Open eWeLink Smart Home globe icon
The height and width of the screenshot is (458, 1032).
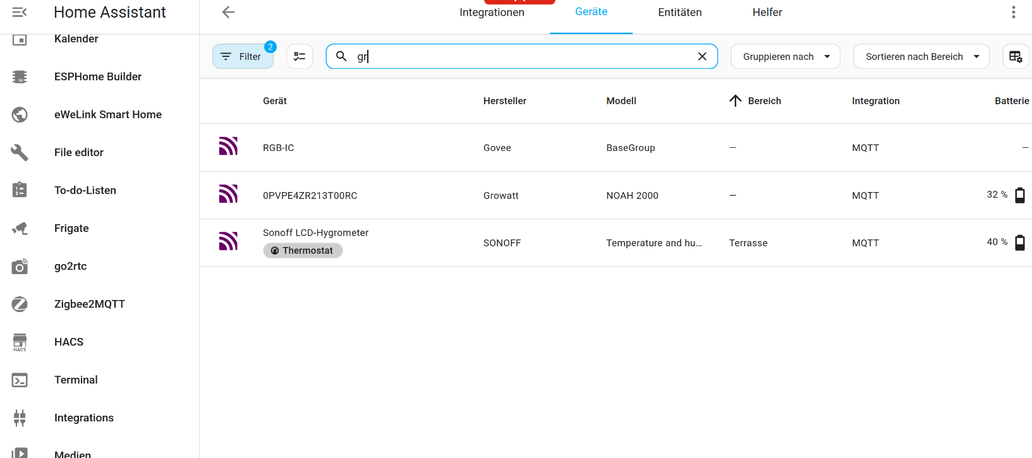coord(20,114)
